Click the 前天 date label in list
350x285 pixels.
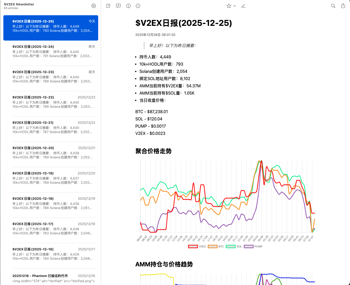coord(92,72)
